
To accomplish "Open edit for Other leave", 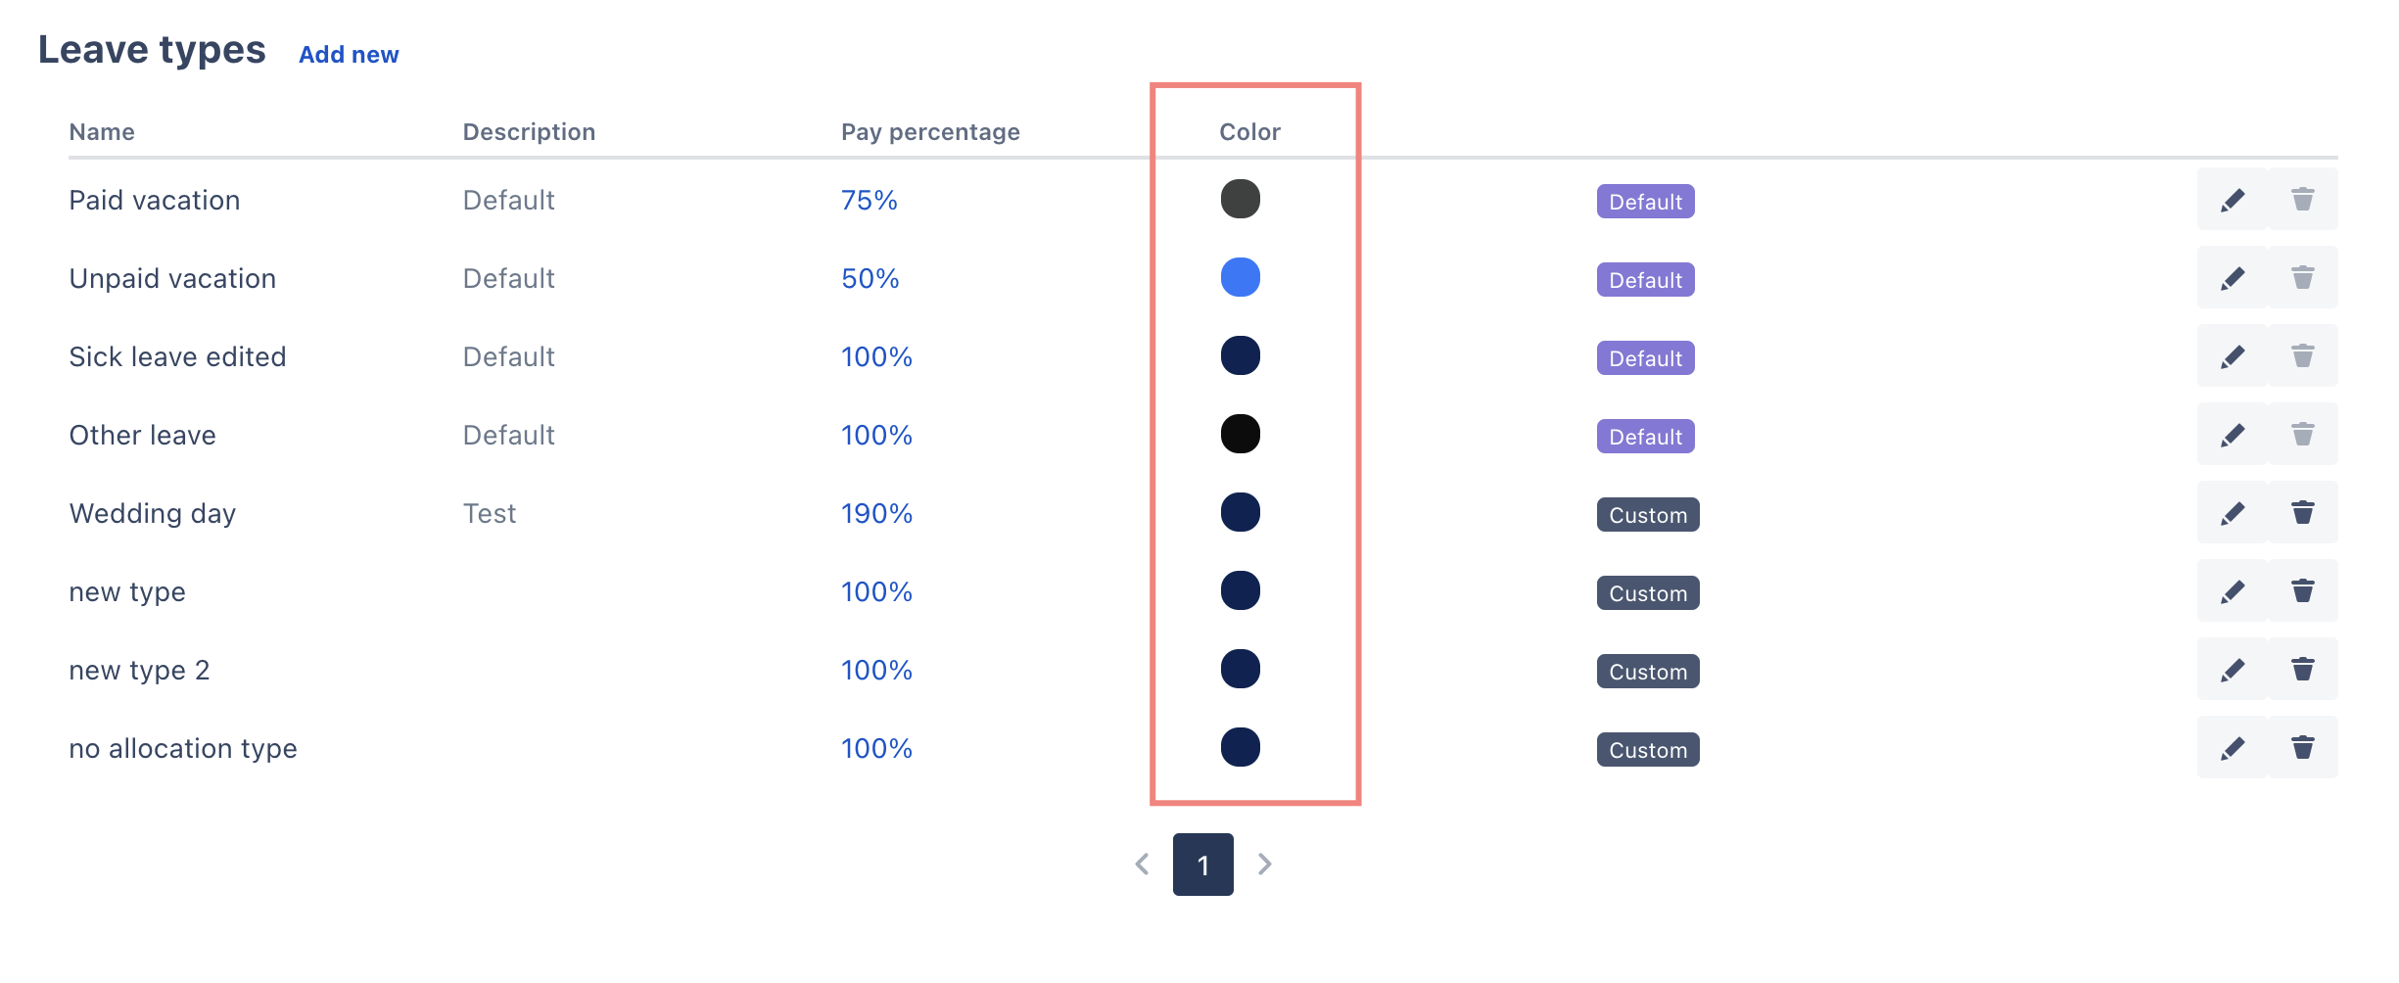I will [2232, 435].
